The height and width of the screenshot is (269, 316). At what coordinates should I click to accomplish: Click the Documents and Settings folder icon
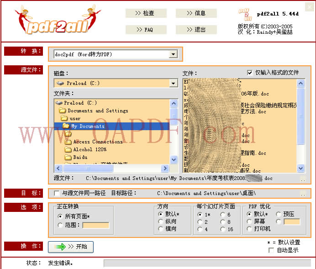click(x=63, y=111)
